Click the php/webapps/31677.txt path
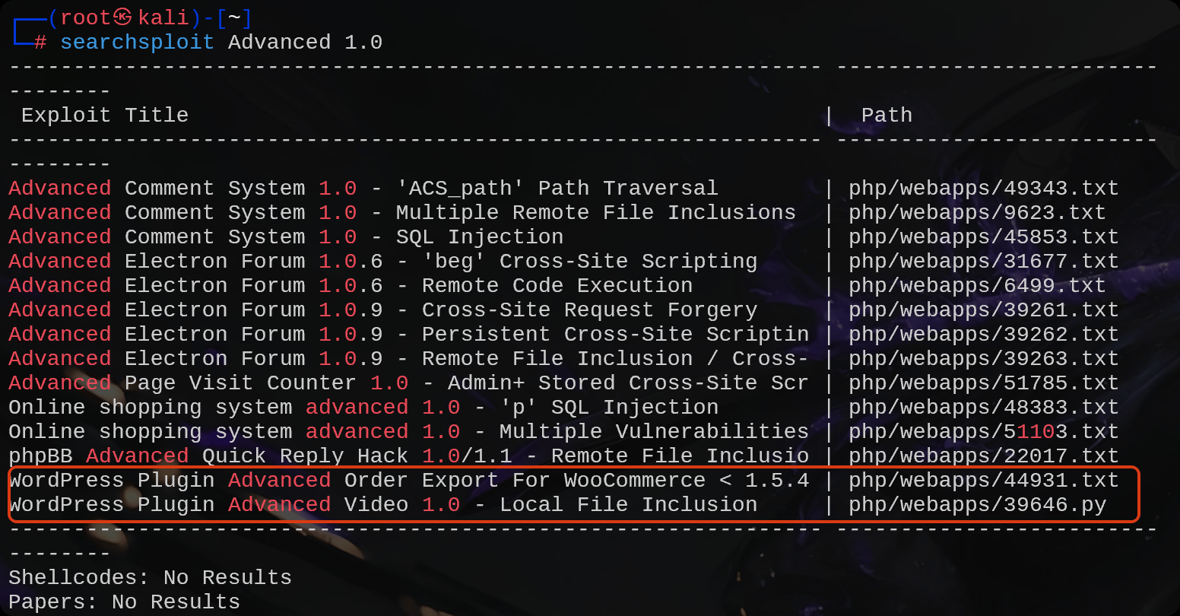The width and height of the screenshot is (1180, 616). (x=984, y=261)
